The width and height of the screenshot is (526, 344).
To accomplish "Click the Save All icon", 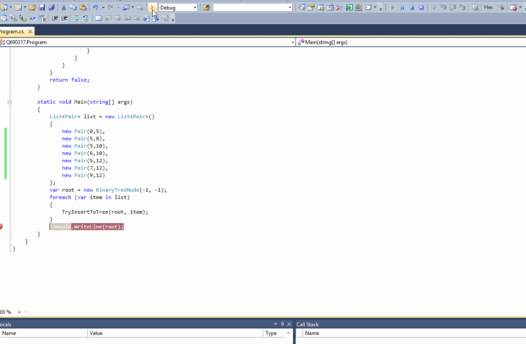I will pyautogui.click(x=52, y=7).
